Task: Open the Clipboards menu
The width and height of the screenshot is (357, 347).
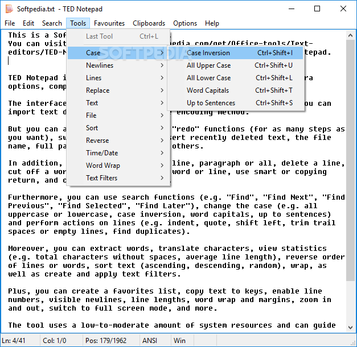Action: tap(149, 23)
